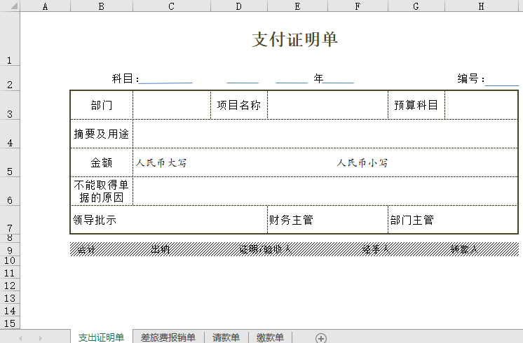Click the next sheet navigation arrow
This screenshot has height=343, width=523.
40,338
